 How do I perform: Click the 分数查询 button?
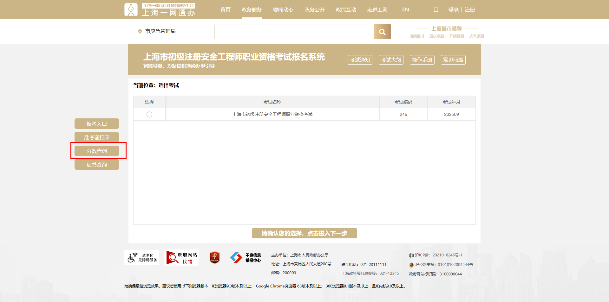point(97,151)
